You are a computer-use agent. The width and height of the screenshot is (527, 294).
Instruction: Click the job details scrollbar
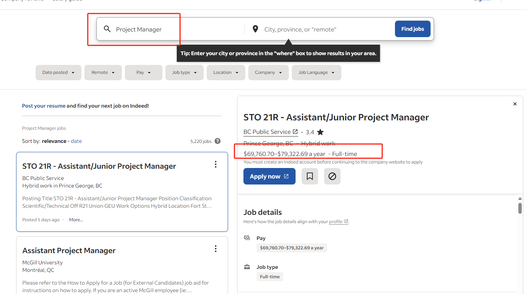click(x=520, y=208)
